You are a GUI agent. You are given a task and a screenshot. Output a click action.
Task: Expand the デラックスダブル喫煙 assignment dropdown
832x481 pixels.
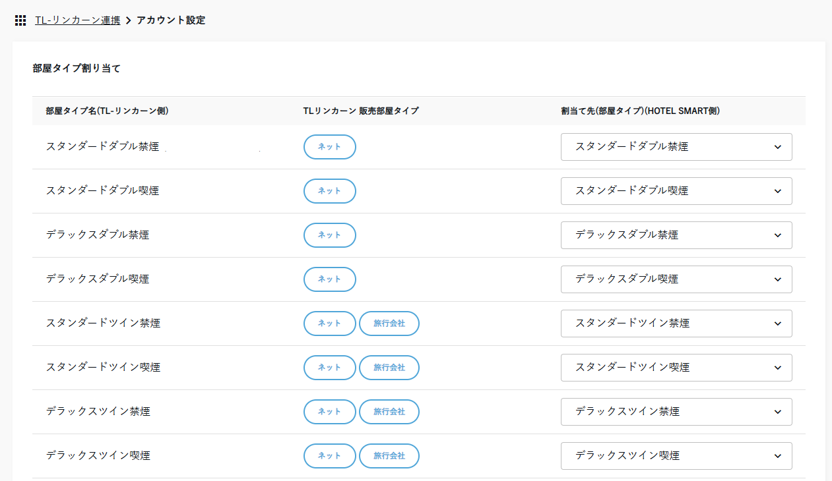(x=676, y=279)
